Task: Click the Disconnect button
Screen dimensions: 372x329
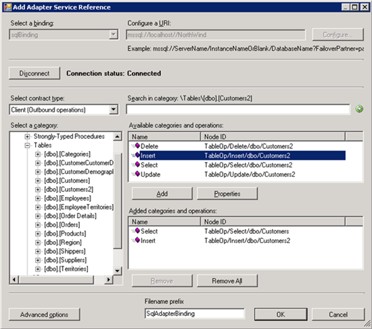Action: click(x=34, y=73)
